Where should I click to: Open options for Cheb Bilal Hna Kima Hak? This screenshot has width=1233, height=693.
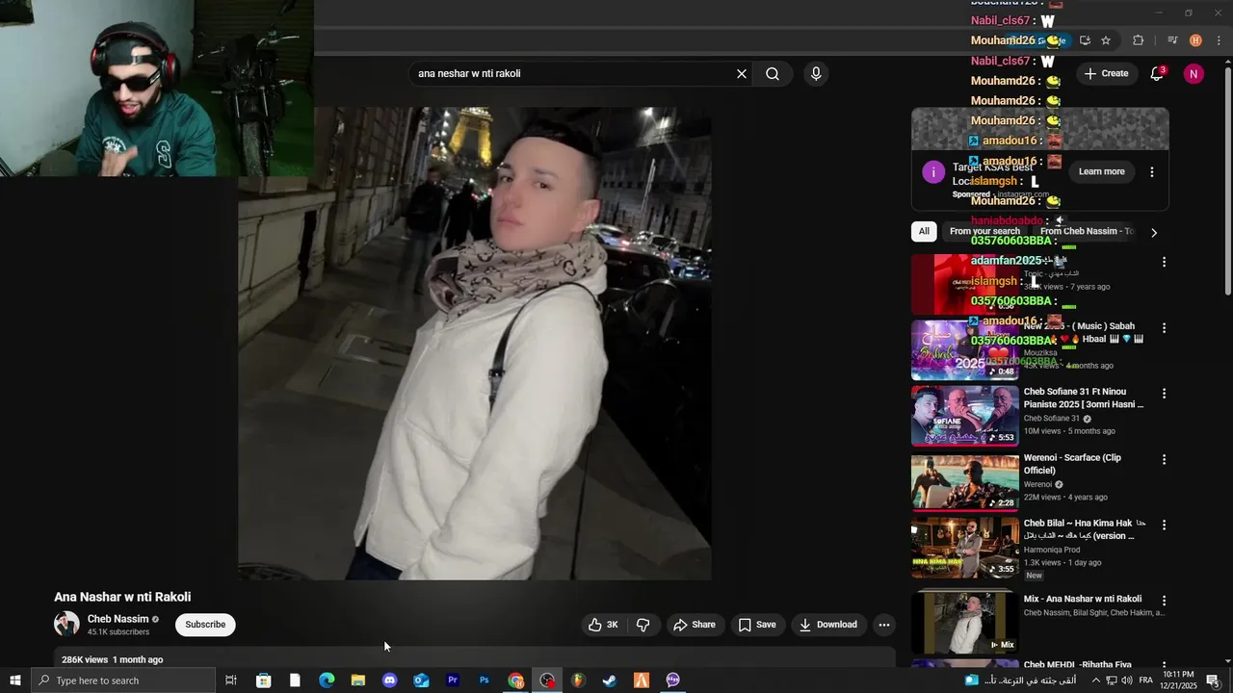tap(1164, 526)
